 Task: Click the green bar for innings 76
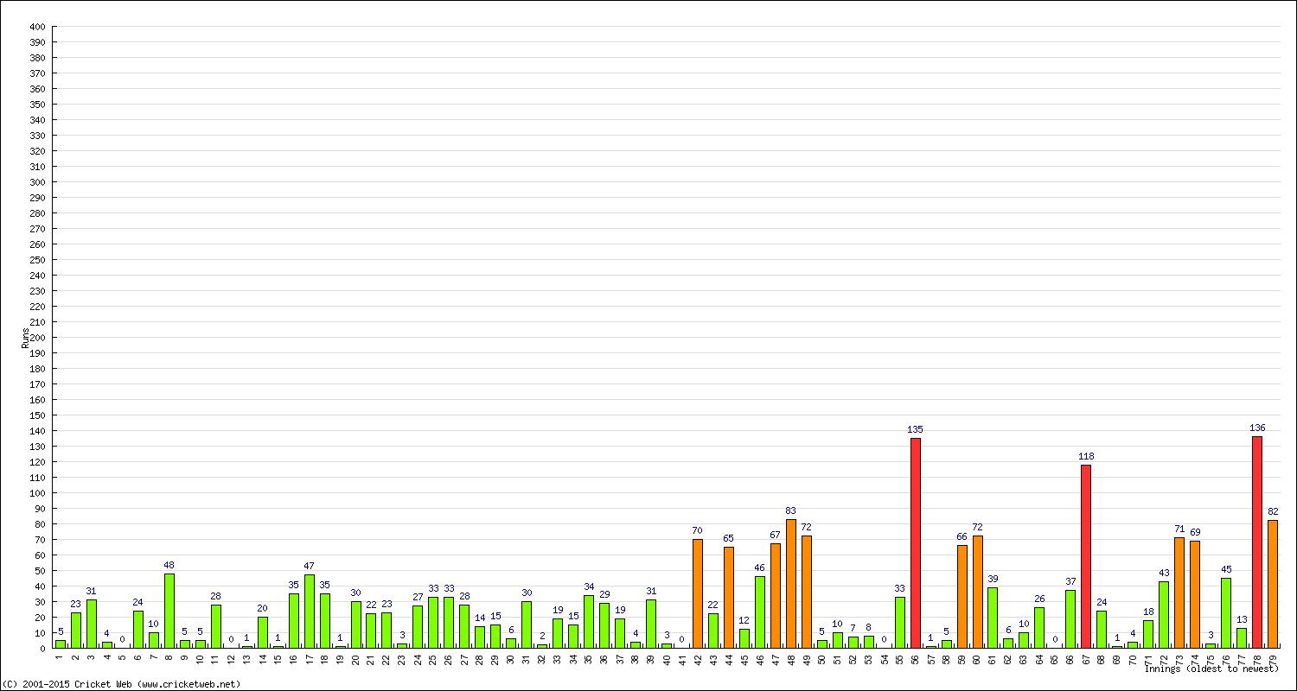click(x=1226, y=612)
